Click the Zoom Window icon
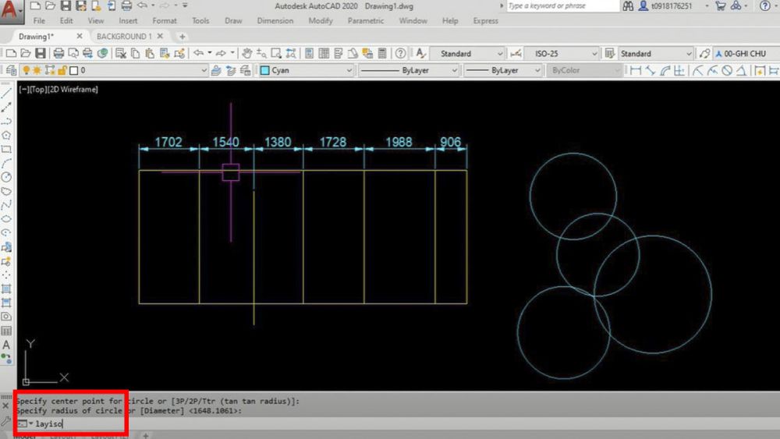Screen dimensions: 780x439 [x=276, y=53]
